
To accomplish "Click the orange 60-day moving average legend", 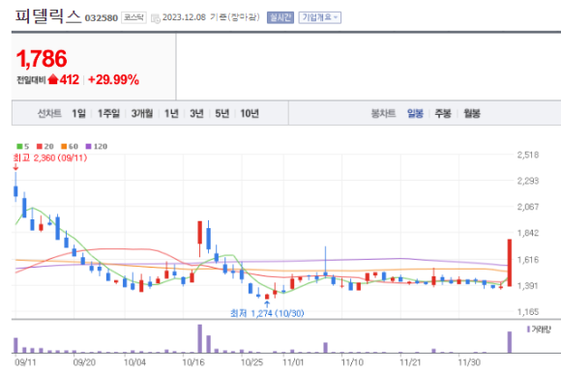I will coord(70,146).
